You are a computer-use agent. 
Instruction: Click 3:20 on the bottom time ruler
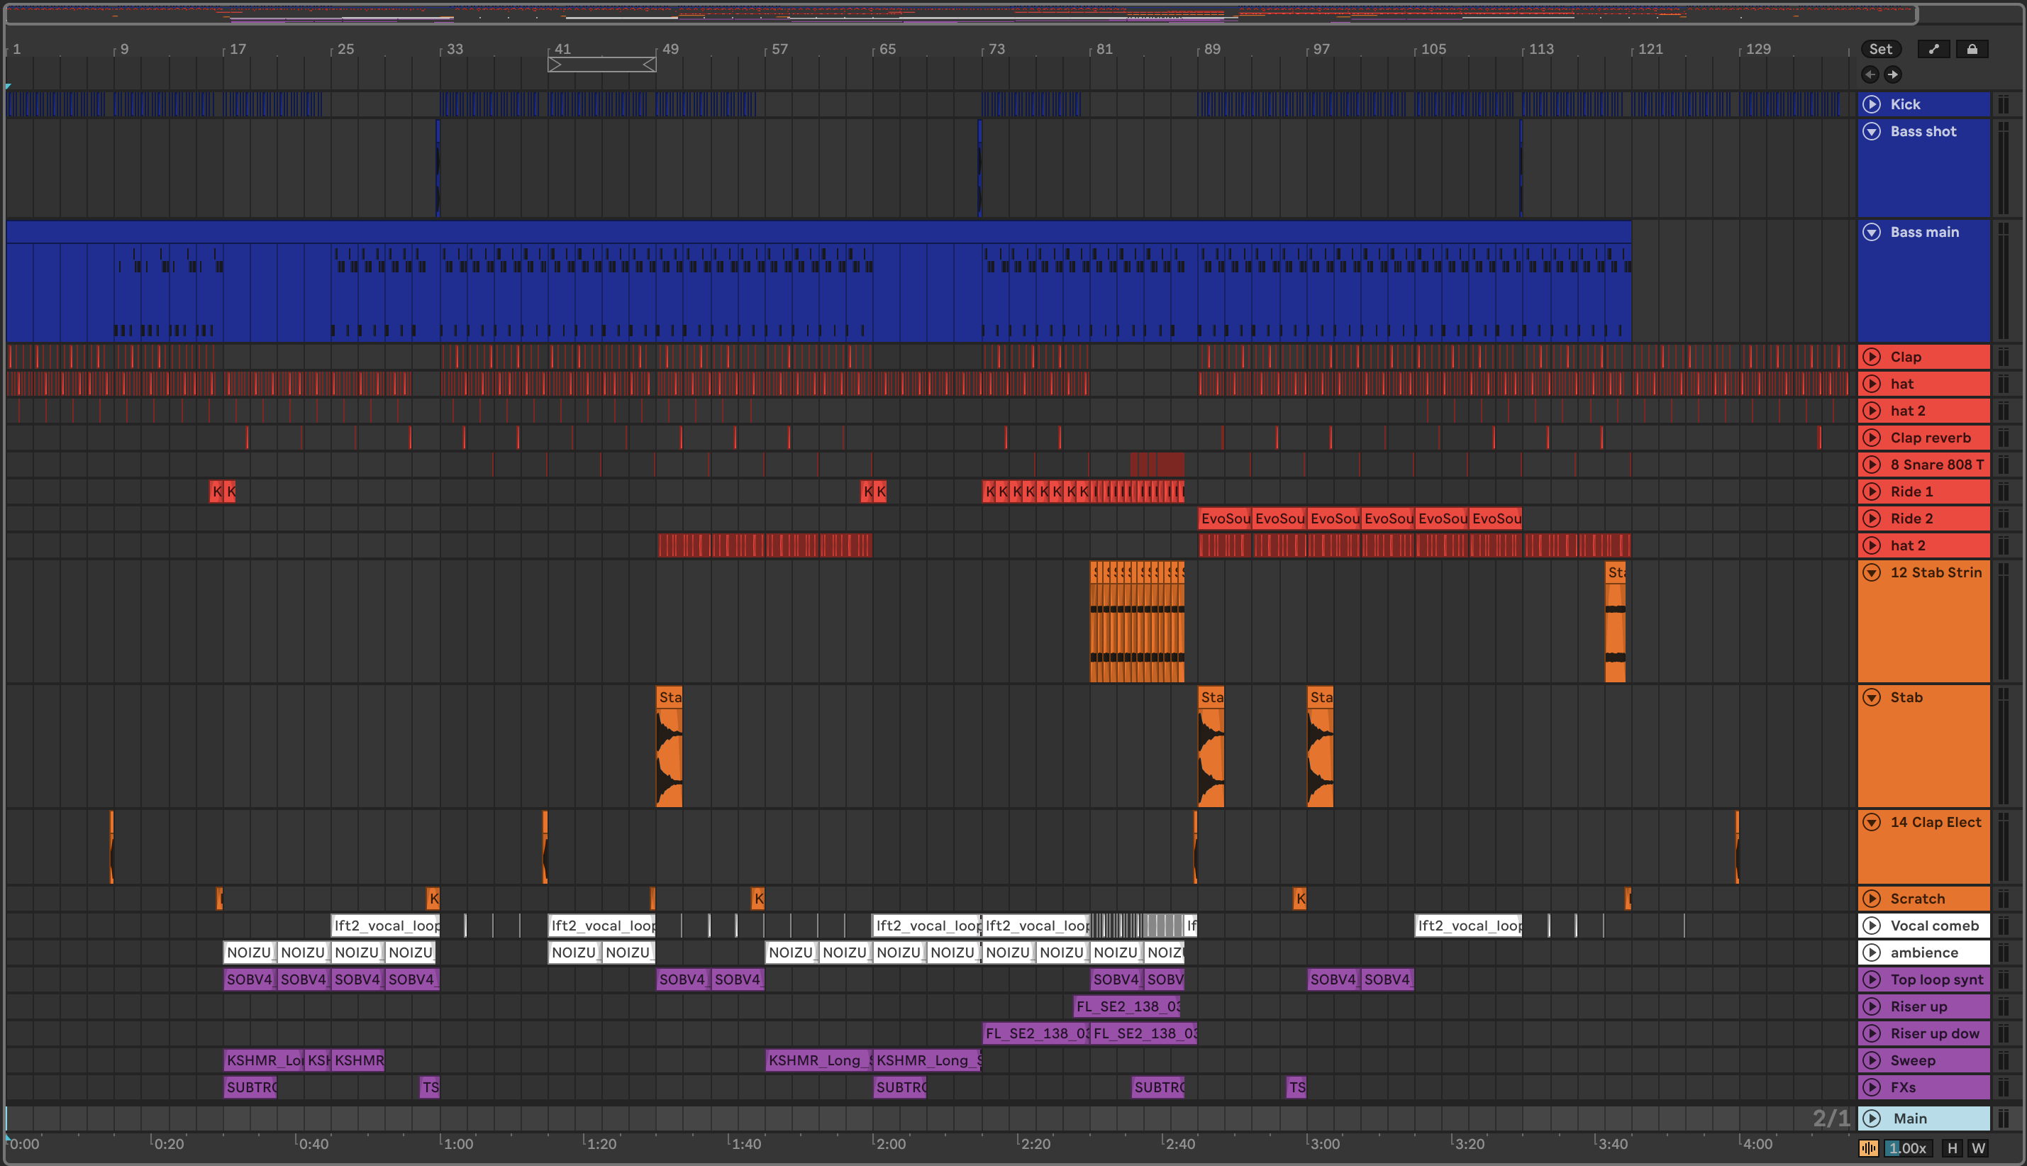tap(1469, 1143)
